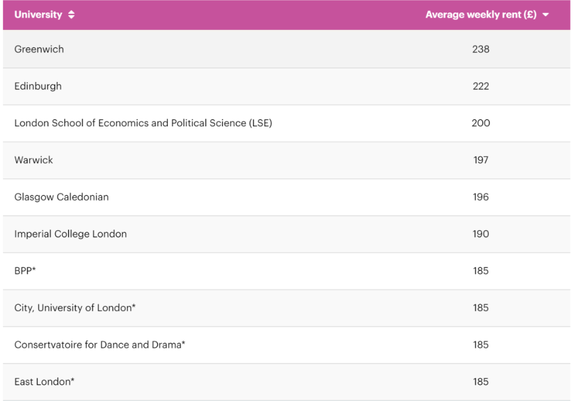
Task: Select the Greenwich row name
Action: click(x=39, y=49)
